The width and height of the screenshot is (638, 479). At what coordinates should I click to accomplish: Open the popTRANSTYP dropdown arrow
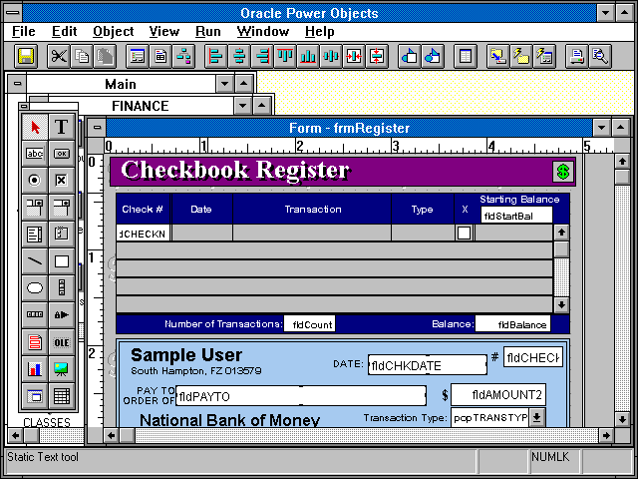pos(537,417)
